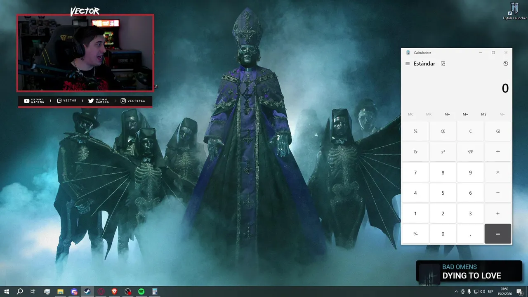528x297 pixels.
Task: Click the digit 9 key
Action: [470, 172]
